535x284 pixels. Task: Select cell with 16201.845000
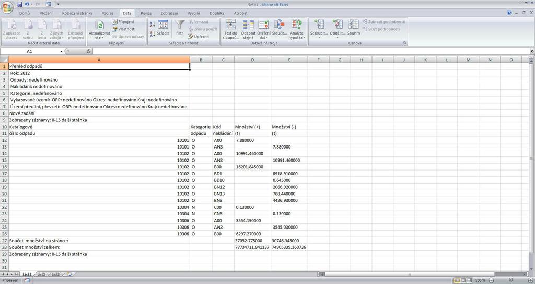(252, 167)
